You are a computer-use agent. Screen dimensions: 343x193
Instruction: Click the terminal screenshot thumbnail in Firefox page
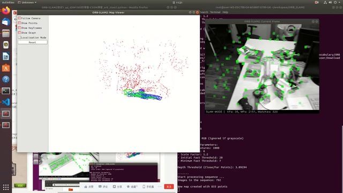click(123, 172)
